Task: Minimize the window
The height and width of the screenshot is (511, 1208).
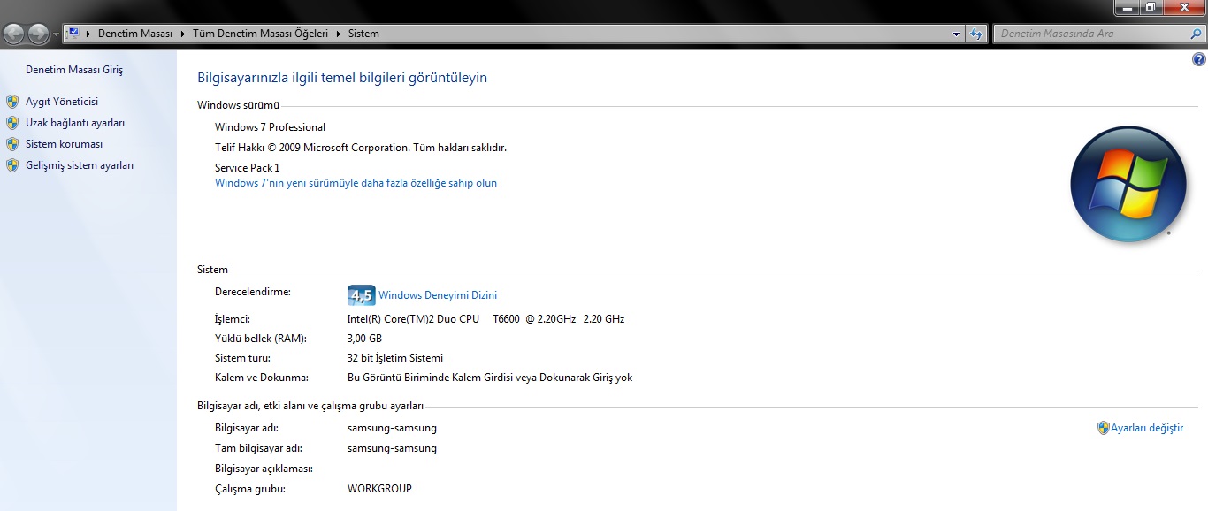Action: coord(1126,7)
